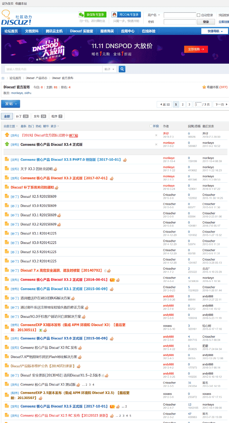
Task: Open the Discuz! 实验室 navigation tab
Action: tap(81, 31)
